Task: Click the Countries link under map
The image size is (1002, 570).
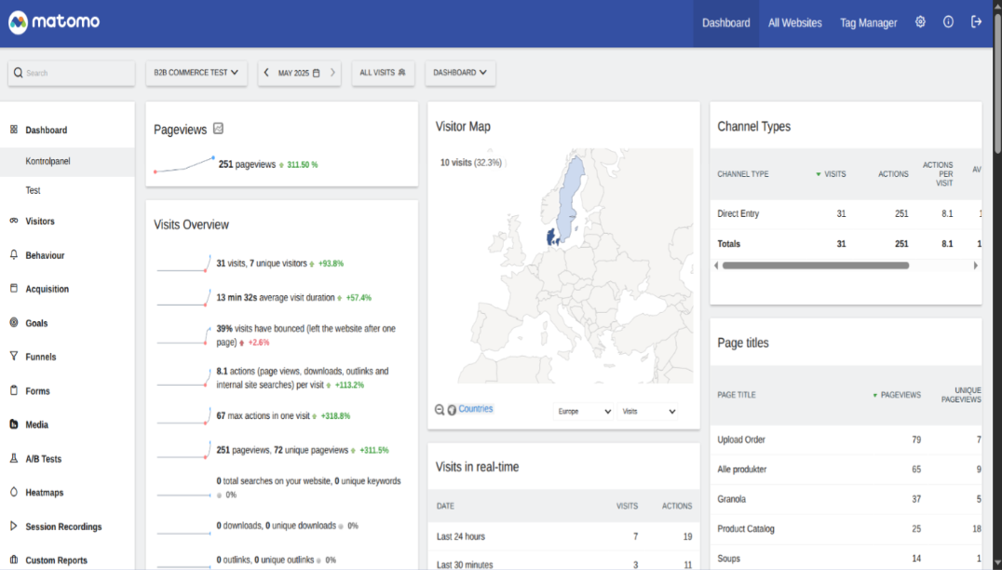Action: (x=476, y=409)
